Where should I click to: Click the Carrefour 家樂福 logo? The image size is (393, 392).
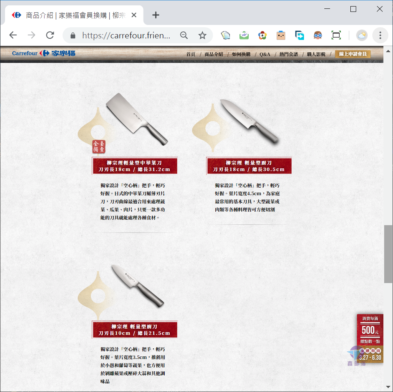(x=44, y=53)
